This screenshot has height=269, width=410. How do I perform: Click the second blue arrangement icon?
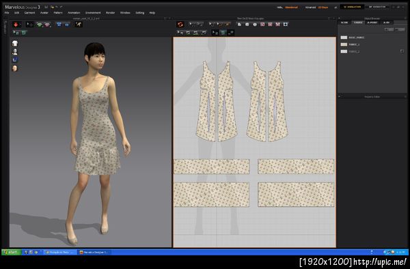(67, 25)
